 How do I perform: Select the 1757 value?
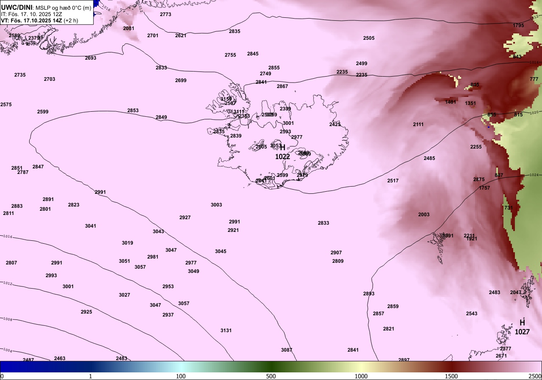coord(484,188)
